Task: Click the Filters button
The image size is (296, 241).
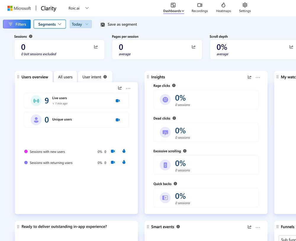Action: [x=17, y=24]
